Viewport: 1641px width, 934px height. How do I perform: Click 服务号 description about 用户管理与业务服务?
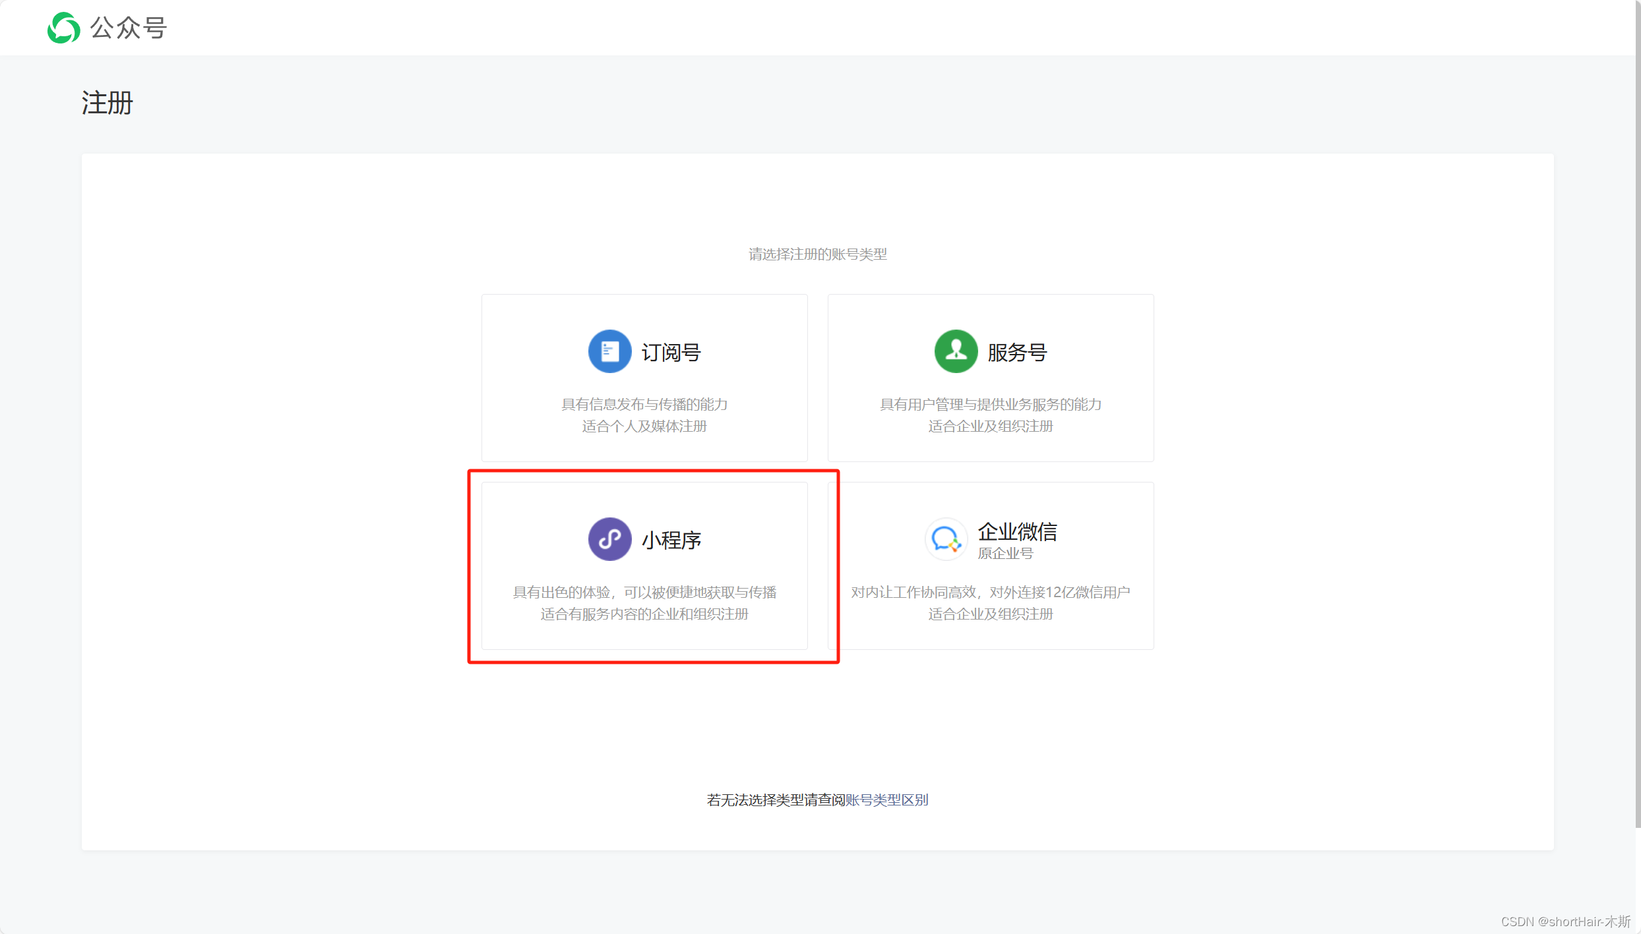click(x=990, y=404)
